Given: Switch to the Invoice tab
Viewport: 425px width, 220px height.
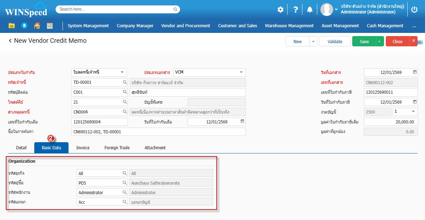Looking at the screenshot, I should click(83, 148).
